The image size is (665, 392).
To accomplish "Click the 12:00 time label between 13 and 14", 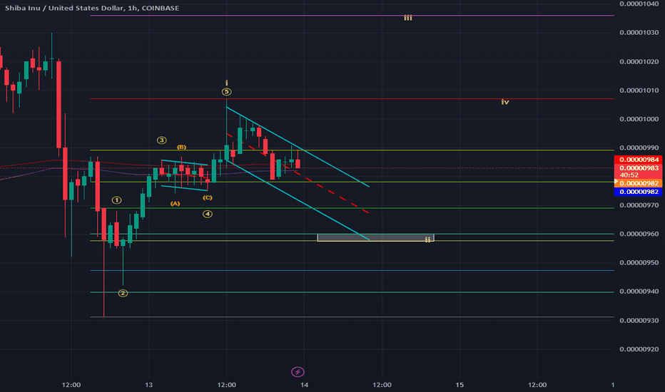I will 226,385.
